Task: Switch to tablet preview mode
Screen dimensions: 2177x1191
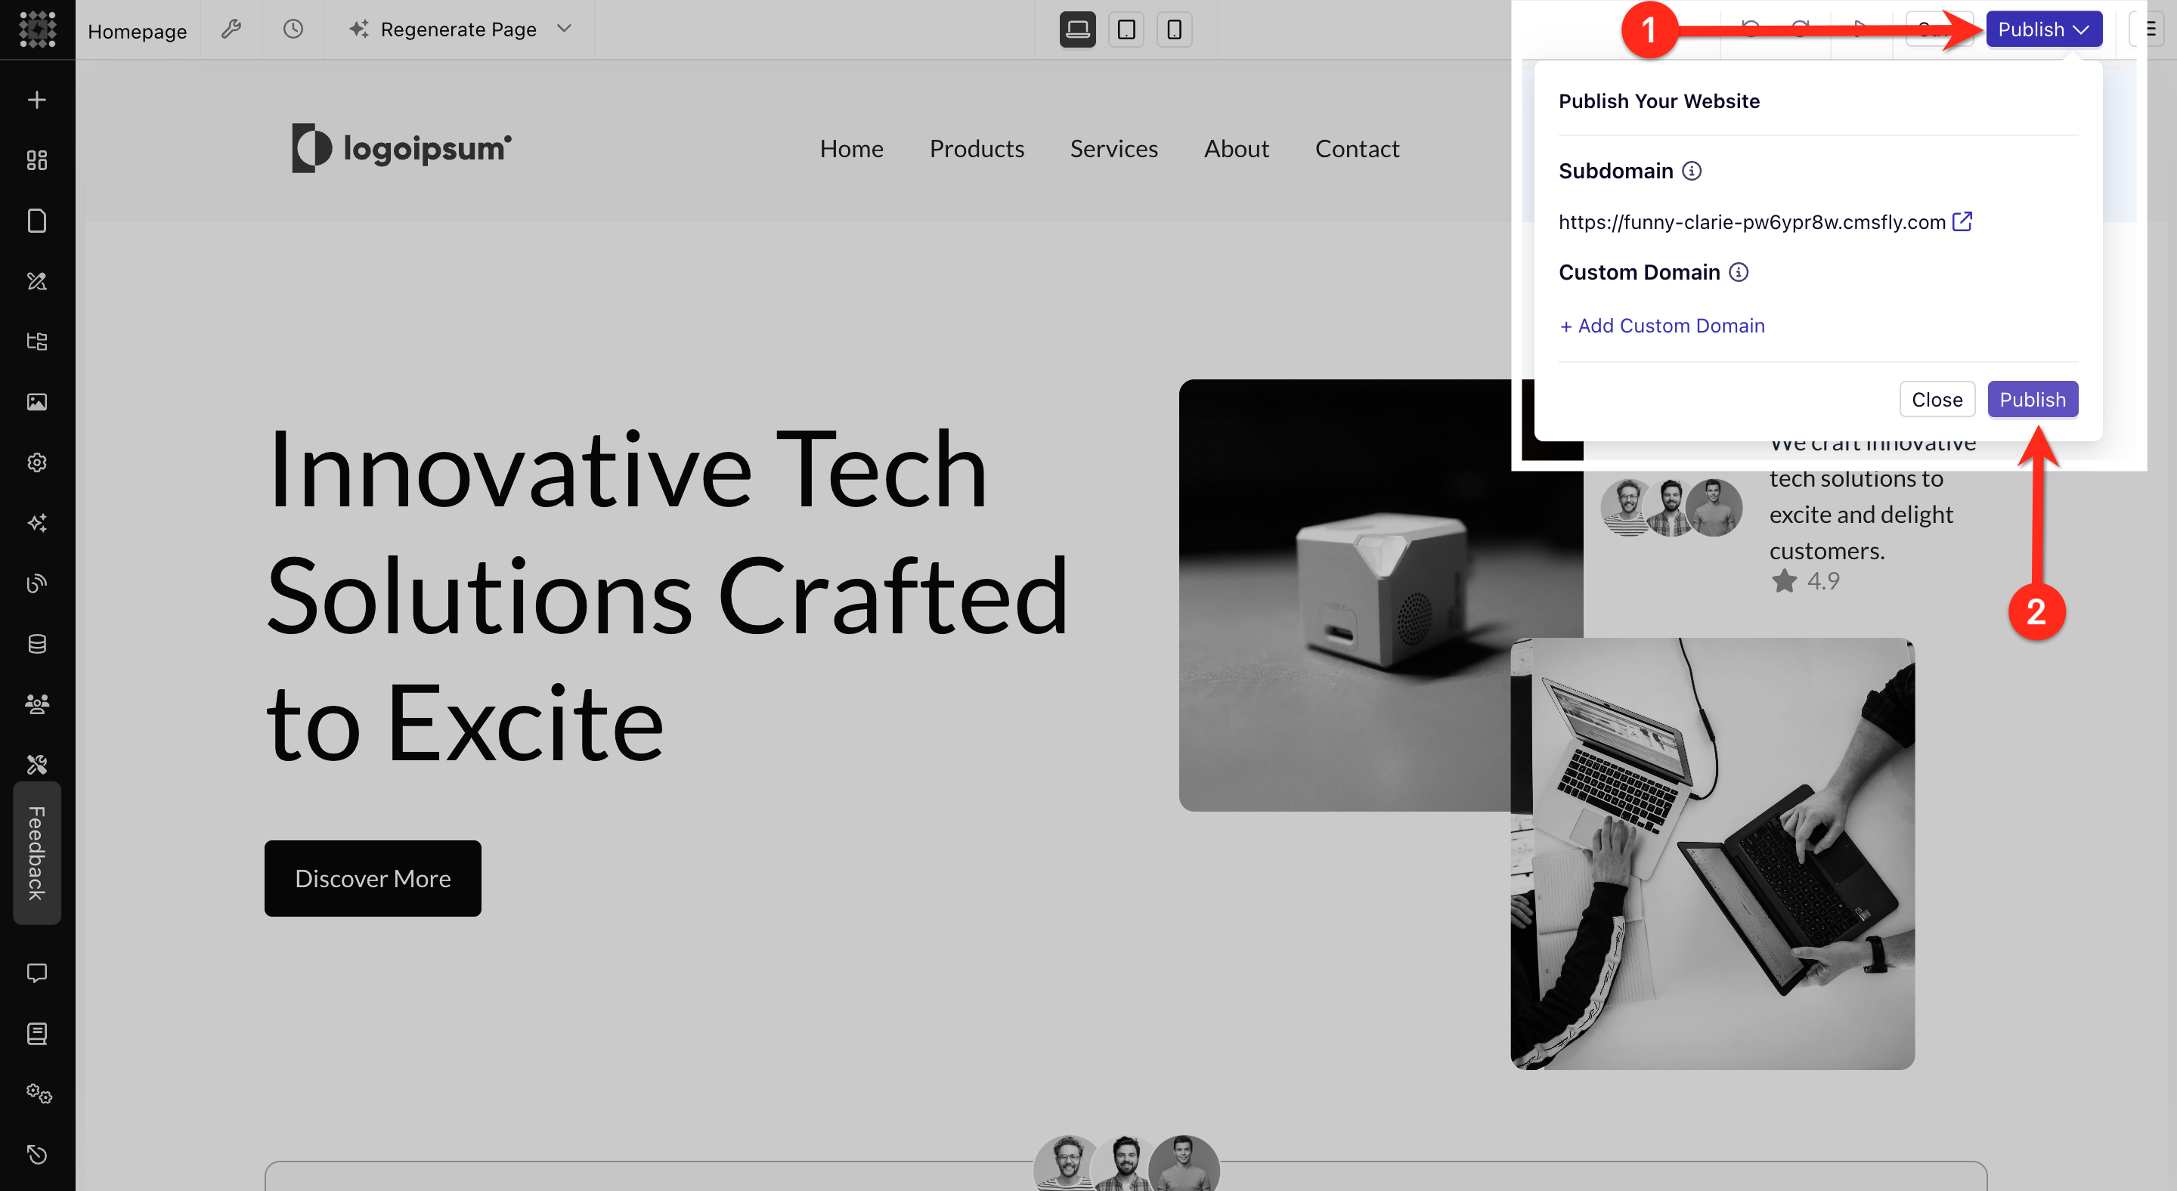Action: [1126, 29]
